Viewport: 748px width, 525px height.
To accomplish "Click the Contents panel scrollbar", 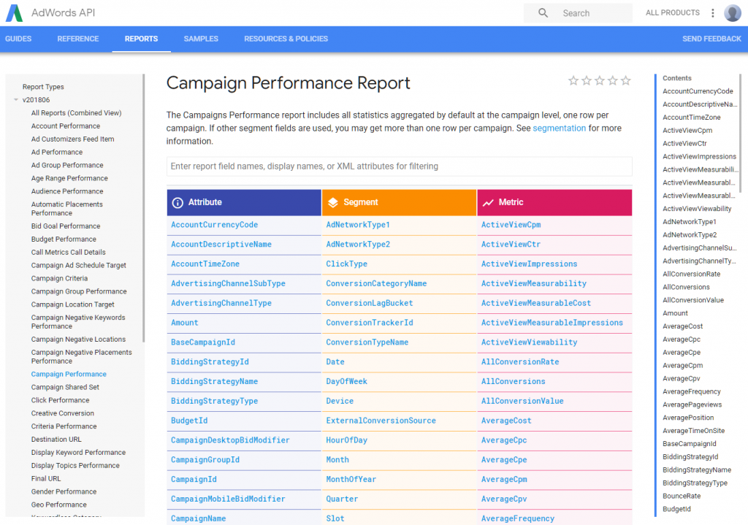I will pyautogui.click(x=740, y=133).
